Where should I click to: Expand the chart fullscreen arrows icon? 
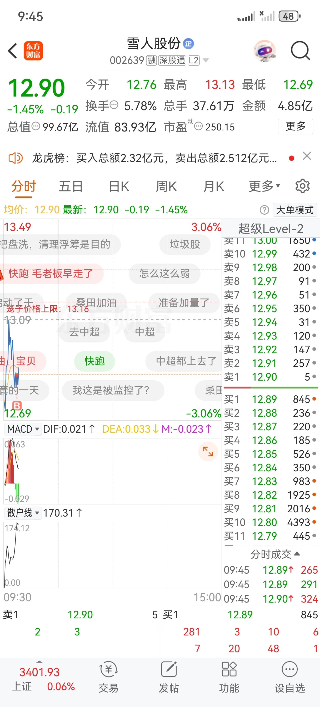[x=208, y=452]
